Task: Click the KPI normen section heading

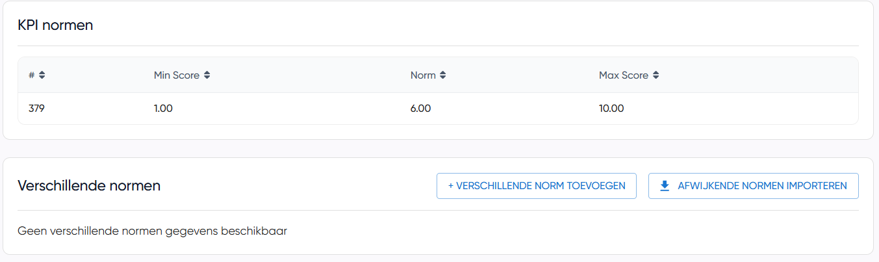Action: (55, 25)
